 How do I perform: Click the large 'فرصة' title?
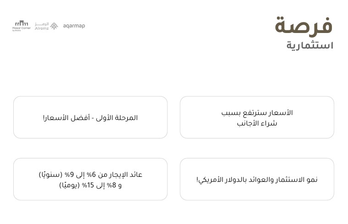[304, 26]
